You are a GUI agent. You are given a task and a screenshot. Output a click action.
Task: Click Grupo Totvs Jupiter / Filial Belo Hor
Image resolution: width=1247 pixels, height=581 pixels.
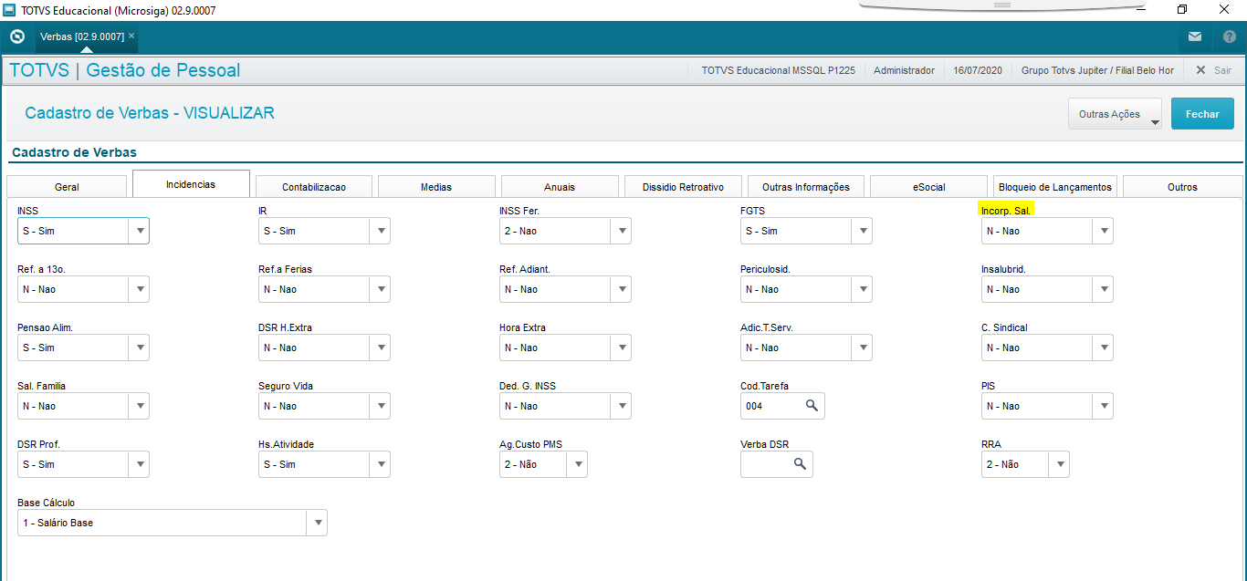pyautogui.click(x=1097, y=70)
